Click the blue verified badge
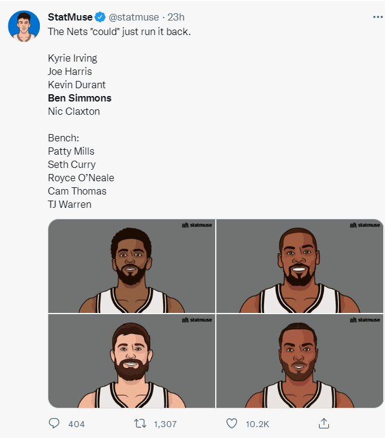The height and width of the screenshot is (438, 385). (x=100, y=17)
